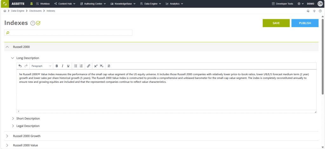The height and width of the screenshot is (149, 325).
Task: Apply italic formatting in the editor
Action: pyautogui.click(x=63, y=66)
